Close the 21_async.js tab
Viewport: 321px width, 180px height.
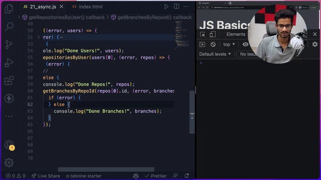[61, 6]
